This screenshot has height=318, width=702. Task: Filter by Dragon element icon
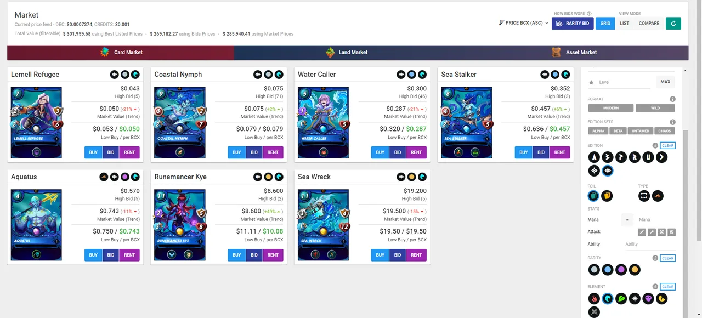(x=662, y=299)
